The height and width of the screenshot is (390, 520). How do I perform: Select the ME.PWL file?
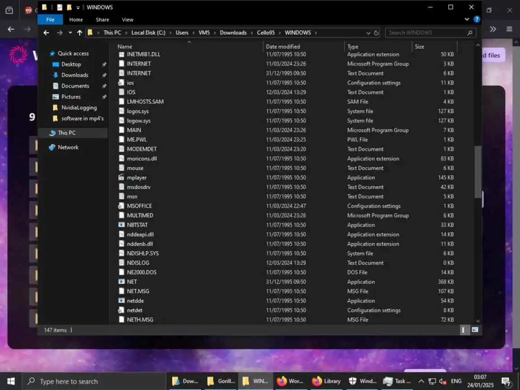point(137,139)
